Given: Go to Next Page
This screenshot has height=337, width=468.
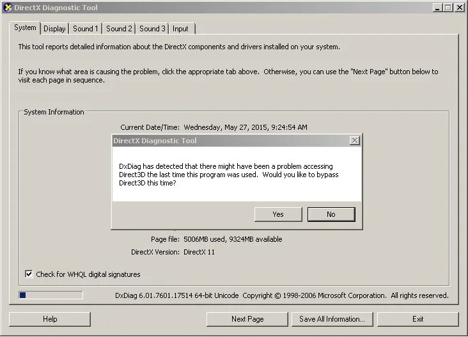Looking at the screenshot, I should (x=247, y=319).
